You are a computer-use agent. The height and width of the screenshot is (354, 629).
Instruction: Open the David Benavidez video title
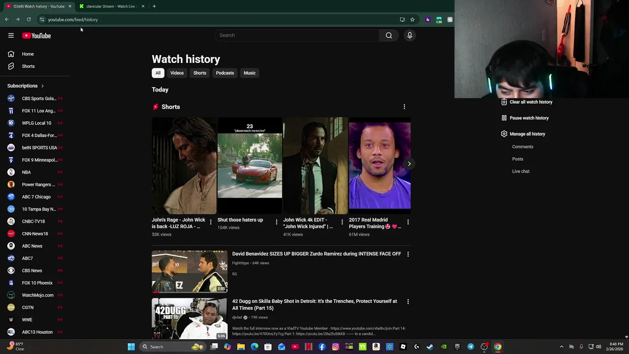point(316,254)
